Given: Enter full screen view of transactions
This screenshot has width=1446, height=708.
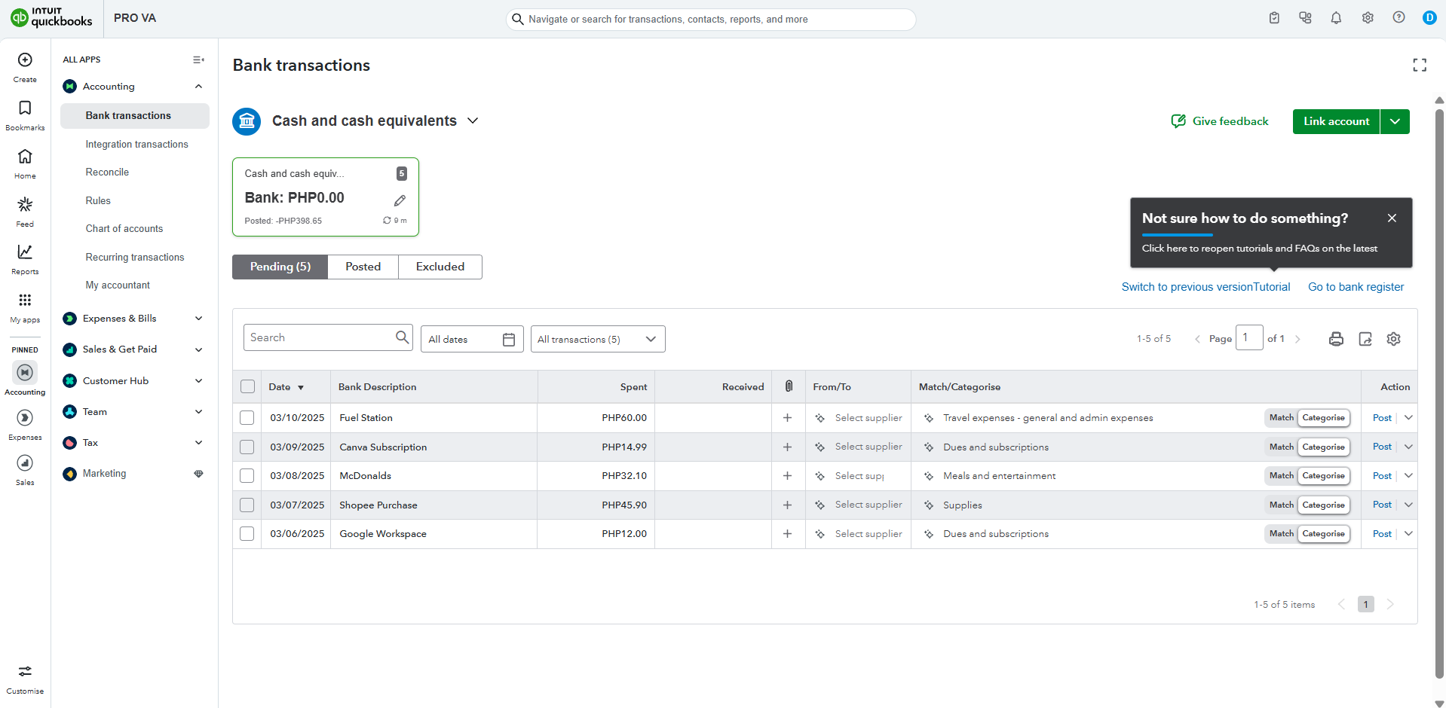Looking at the screenshot, I should 1420,66.
